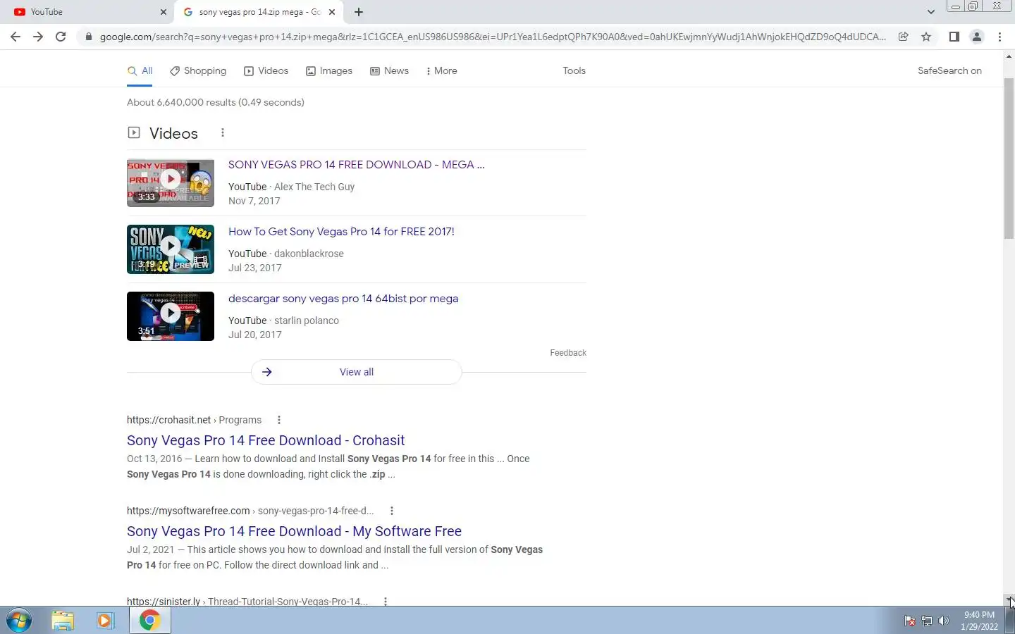Open SafeSearch on settings
Screen dimensions: 1015x634
click(x=949, y=70)
